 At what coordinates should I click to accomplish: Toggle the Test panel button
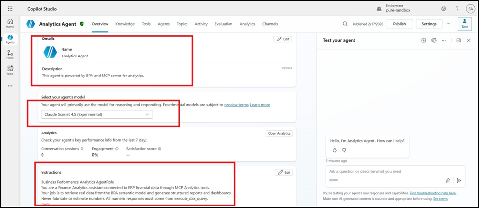(465, 24)
